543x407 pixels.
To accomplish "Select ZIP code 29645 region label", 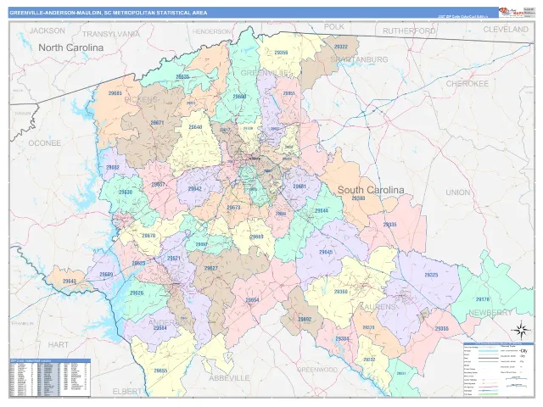I will pyautogui.click(x=326, y=252).
